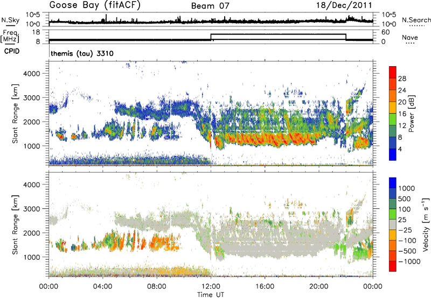Viewport: 431px width, 298px height.
Task: Select the "Power [dB]" colorbar title
Action: (411, 113)
